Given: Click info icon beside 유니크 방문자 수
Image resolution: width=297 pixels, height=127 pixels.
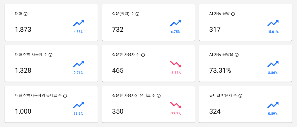Looking at the screenshot, I should (x=240, y=96).
